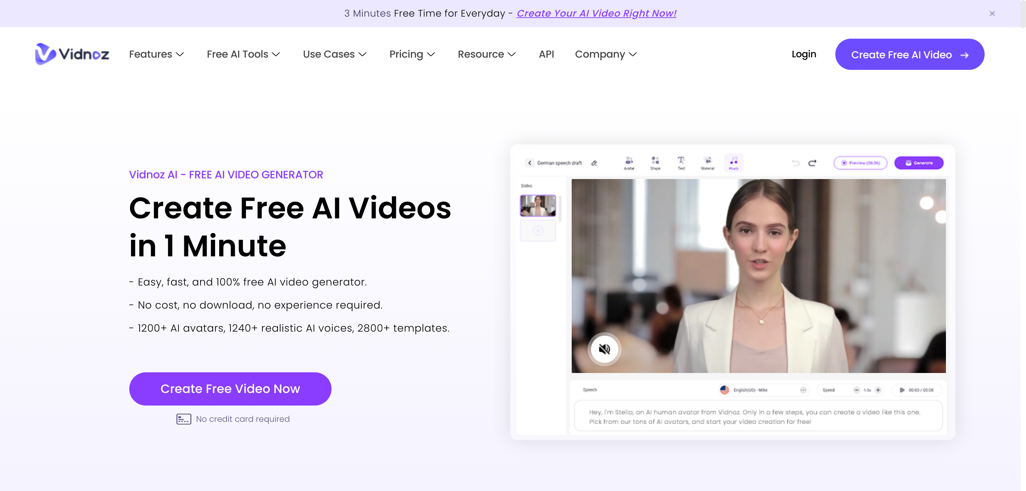Click the 00:03 / 00:08 time readout
The width and height of the screenshot is (1026, 491).
point(921,390)
